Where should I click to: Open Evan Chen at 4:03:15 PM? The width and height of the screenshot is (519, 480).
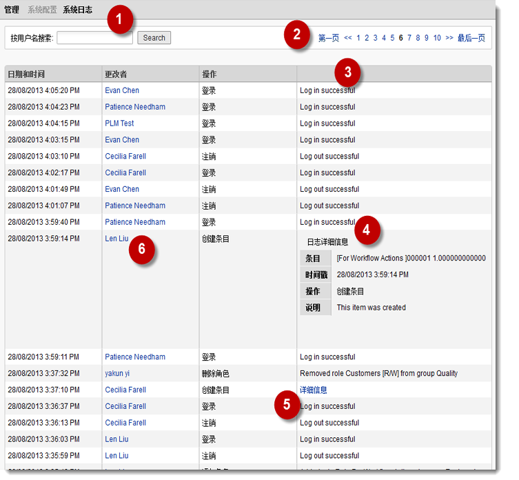click(x=122, y=140)
